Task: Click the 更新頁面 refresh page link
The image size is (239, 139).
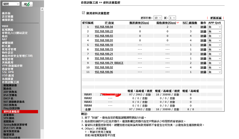Action: pyautogui.click(x=216, y=18)
